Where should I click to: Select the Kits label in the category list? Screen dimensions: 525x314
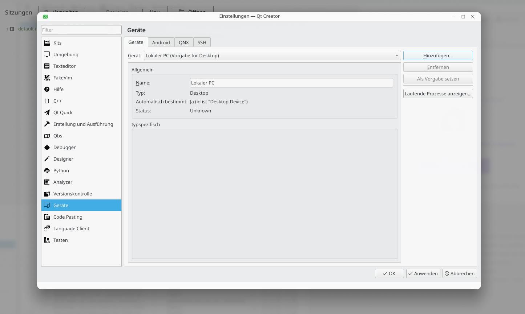pyautogui.click(x=57, y=43)
